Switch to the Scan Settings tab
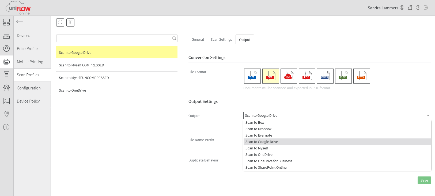This screenshot has height=196, width=435. pos(221,40)
